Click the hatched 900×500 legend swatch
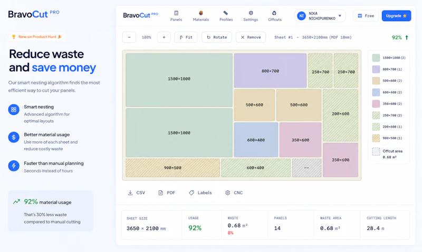Image resolution: width=422 pixels, height=252 pixels. 376,138
